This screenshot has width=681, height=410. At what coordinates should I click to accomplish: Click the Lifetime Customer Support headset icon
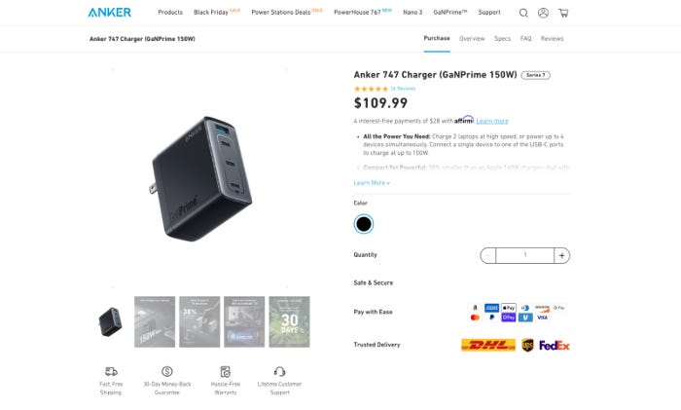[x=280, y=371]
